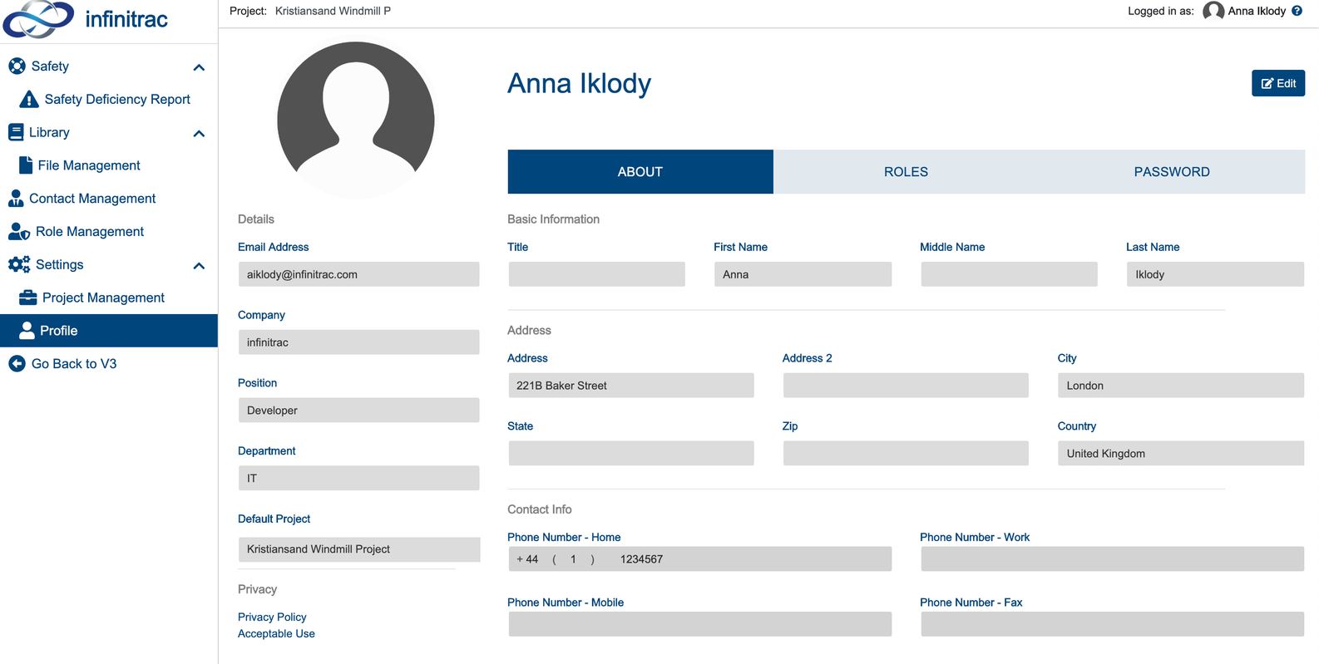Screen dimensions: 1319x664
Task: Click the Project Management briefcase icon
Action: [x=28, y=298]
